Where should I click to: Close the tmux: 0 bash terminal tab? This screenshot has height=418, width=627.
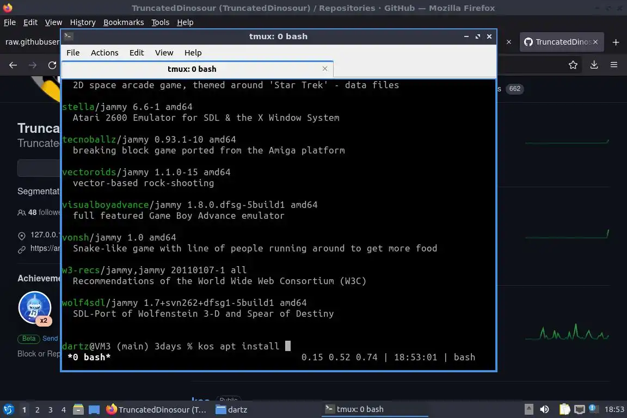[325, 69]
